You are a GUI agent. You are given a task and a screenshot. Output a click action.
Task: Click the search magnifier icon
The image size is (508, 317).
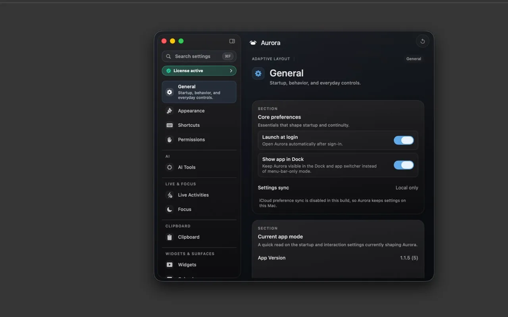point(169,56)
